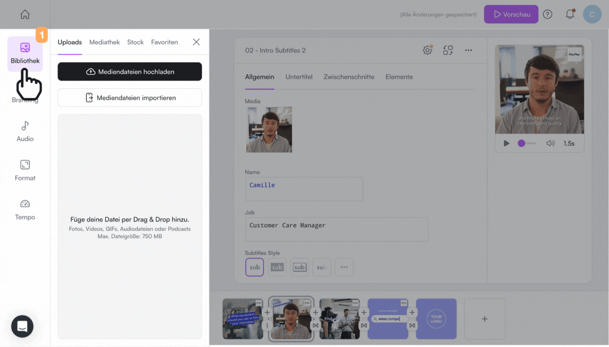
Task: Expand the three-dots slide options menu
Action: pos(468,50)
